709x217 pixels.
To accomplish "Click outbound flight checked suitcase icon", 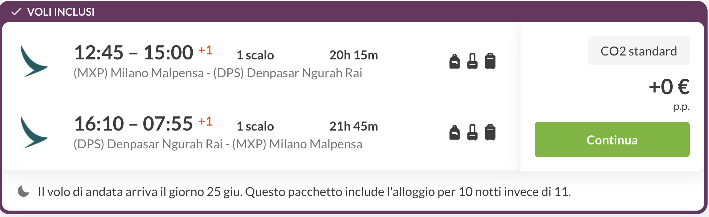I will (x=490, y=61).
